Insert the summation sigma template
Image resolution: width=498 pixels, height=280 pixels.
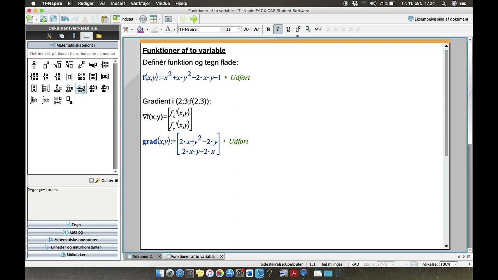(x=58, y=89)
